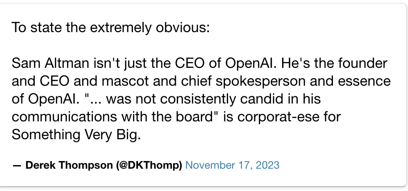408x191 pixels.
Task: Open the November 17, 2023 tweet link
Action: (233, 166)
